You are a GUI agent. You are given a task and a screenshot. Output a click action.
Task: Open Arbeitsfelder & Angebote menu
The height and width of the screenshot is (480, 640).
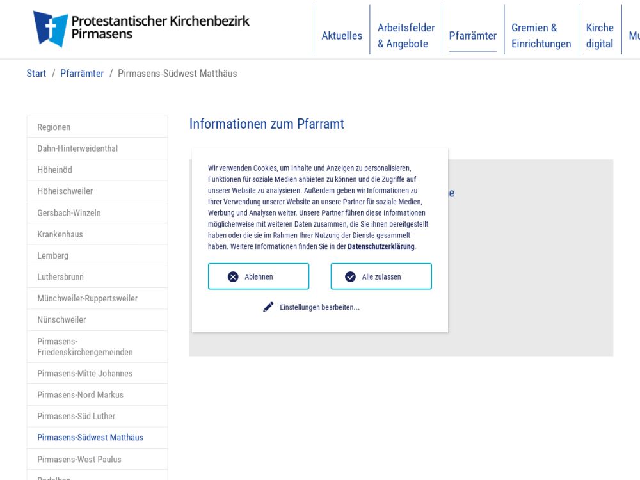406,36
